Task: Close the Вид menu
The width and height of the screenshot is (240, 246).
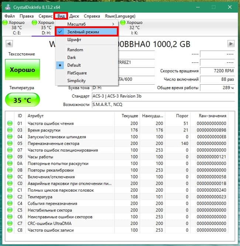Action: 61,16
